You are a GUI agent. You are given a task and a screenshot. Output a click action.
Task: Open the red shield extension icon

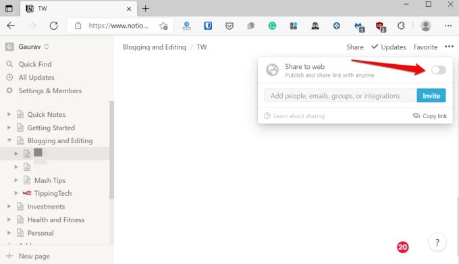tap(380, 26)
